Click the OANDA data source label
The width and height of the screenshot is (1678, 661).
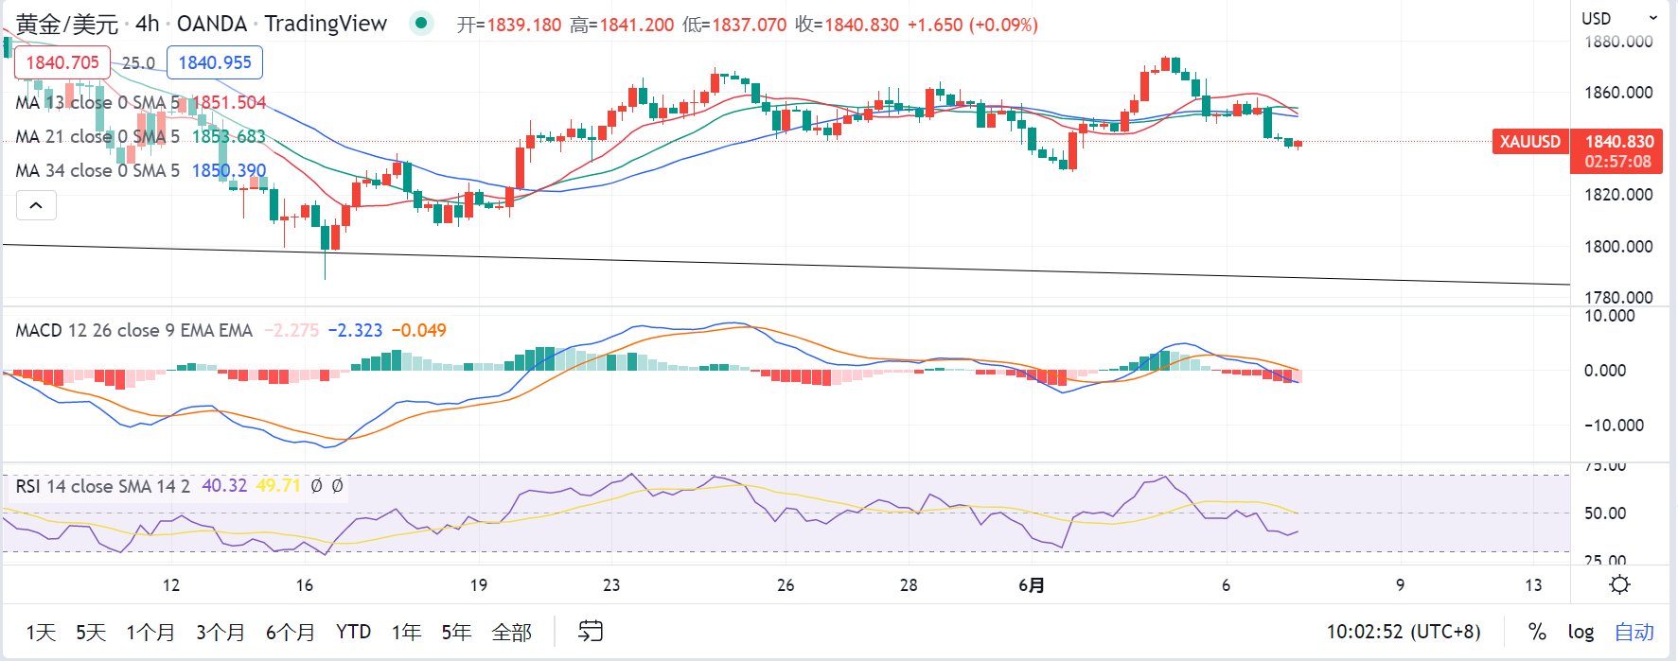(x=212, y=24)
